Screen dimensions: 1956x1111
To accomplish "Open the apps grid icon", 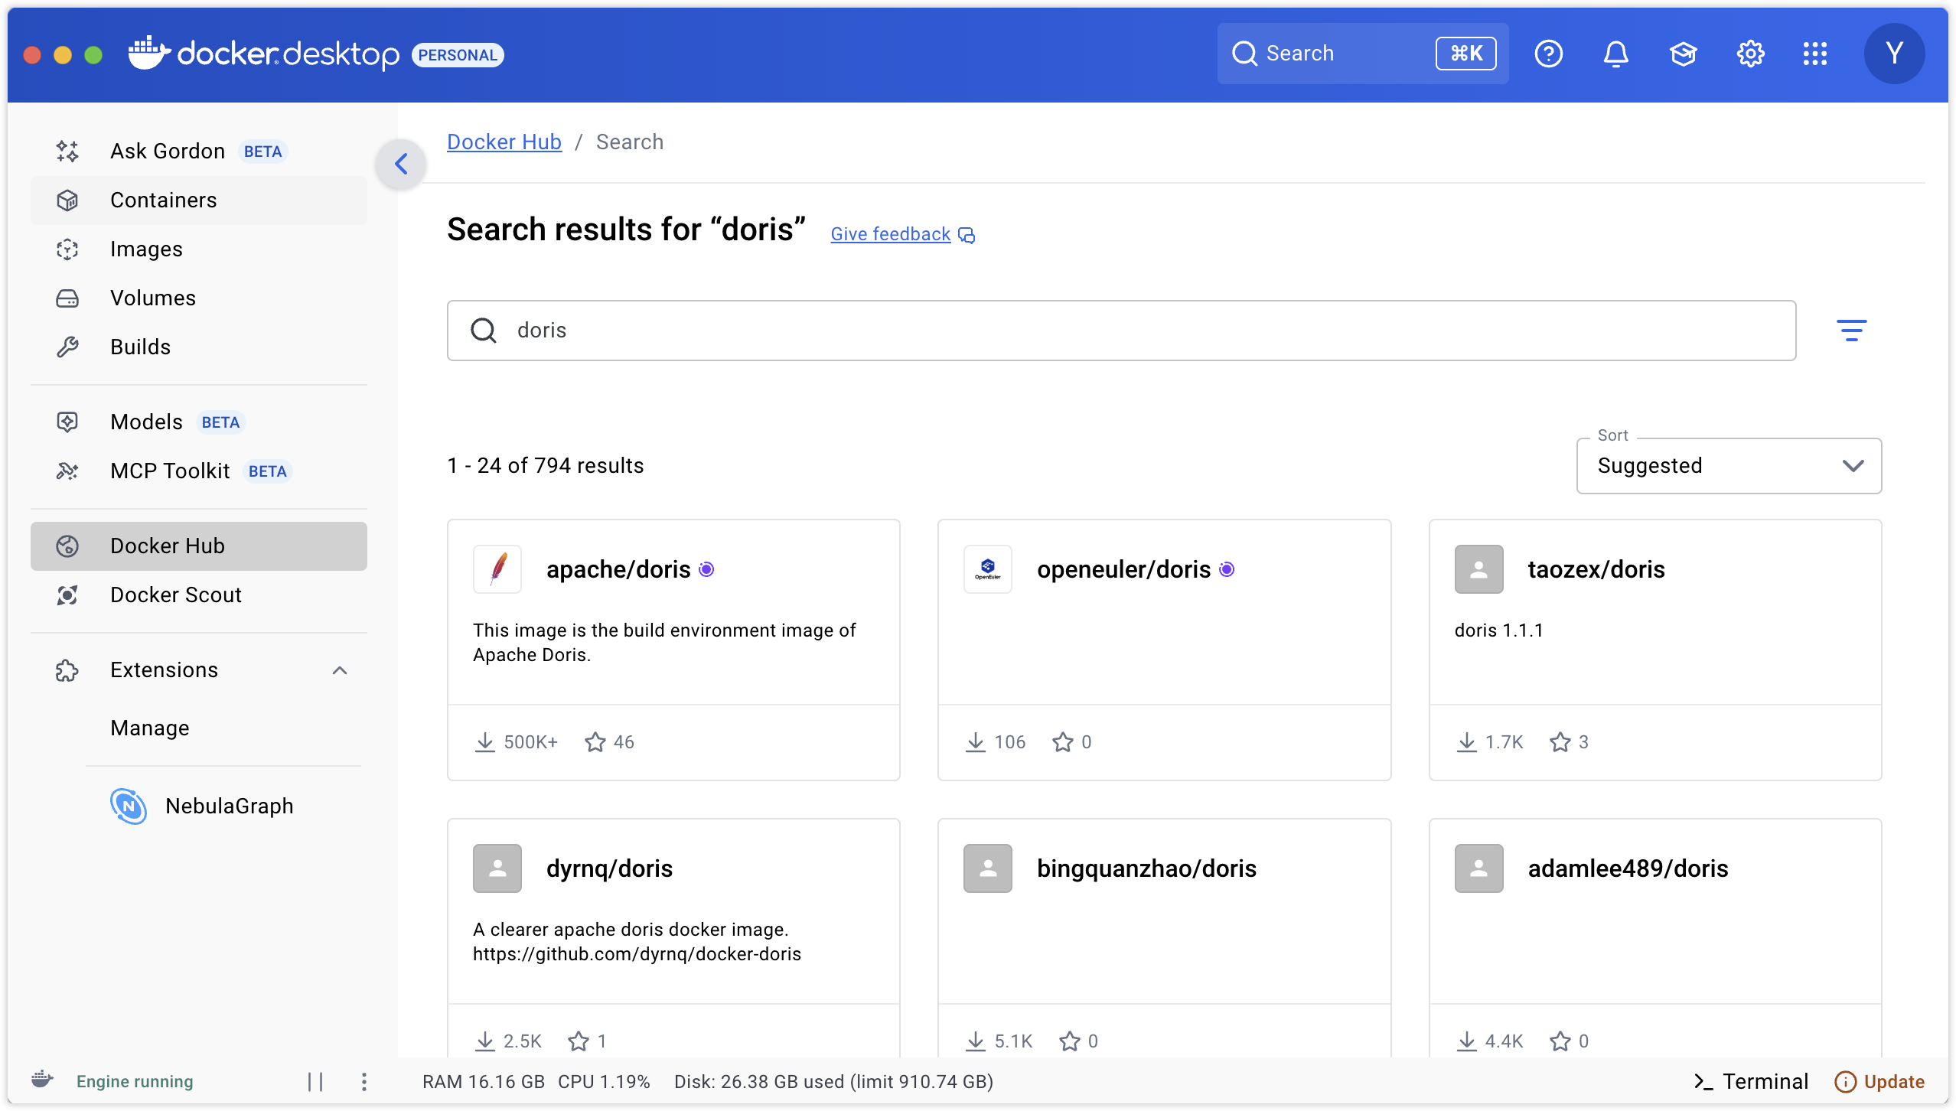I will (1814, 54).
